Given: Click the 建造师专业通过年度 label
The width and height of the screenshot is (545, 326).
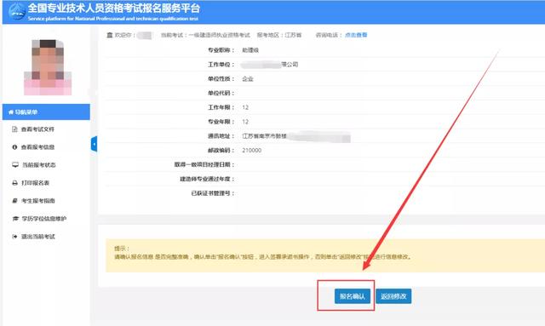Looking at the screenshot, I should [207, 179].
